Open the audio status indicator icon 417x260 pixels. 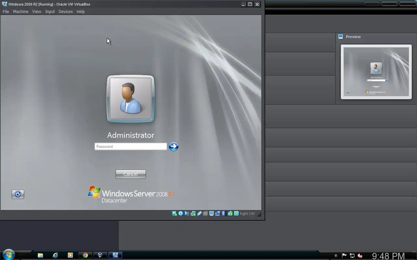(187, 214)
